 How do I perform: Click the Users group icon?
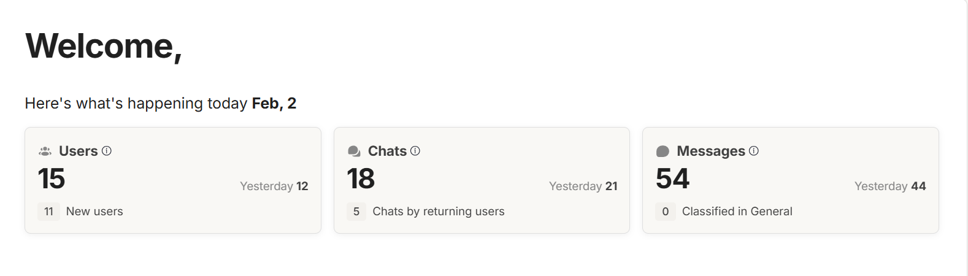tap(45, 151)
